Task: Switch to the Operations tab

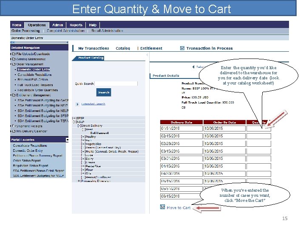Action: [37, 25]
